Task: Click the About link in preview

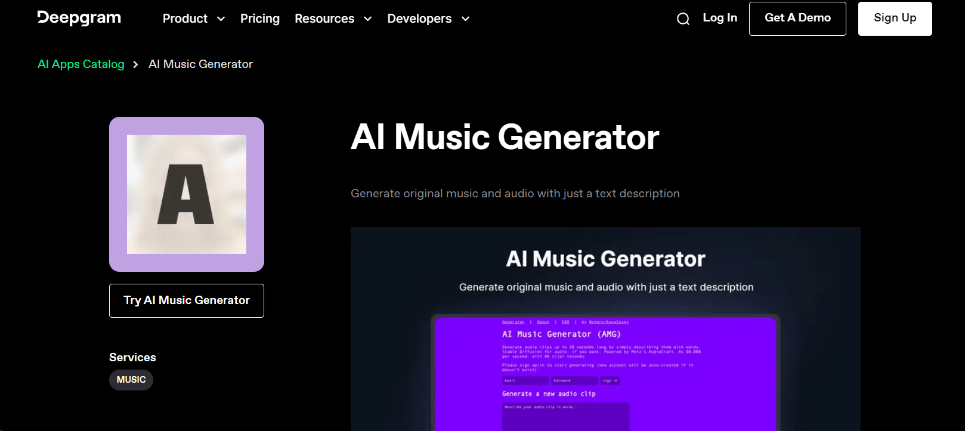Action: (543, 322)
